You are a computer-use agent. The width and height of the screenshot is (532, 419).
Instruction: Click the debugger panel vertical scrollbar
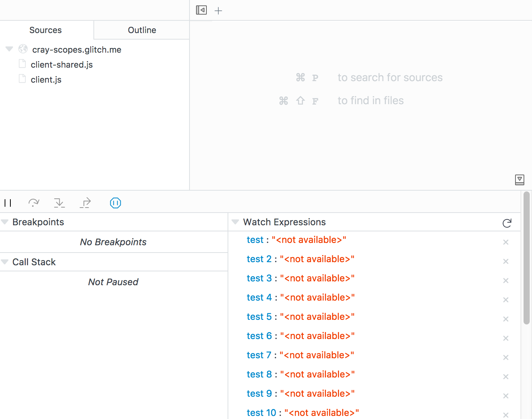(527, 258)
